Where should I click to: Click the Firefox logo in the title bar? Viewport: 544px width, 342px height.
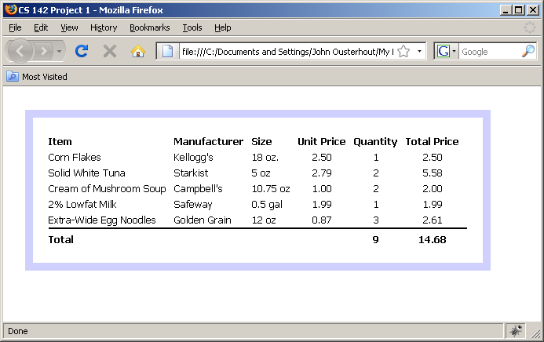11,9
